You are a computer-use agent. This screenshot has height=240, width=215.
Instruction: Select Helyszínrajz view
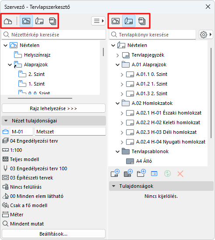click(37, 55)
